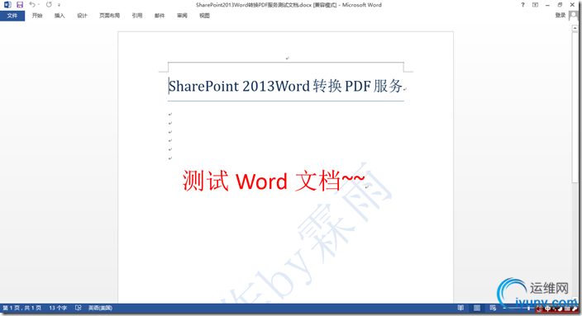This screenshot has height=316, width=582.
Task: Click the vertical scrollbar thumb
Action: [x=575, y=107]
